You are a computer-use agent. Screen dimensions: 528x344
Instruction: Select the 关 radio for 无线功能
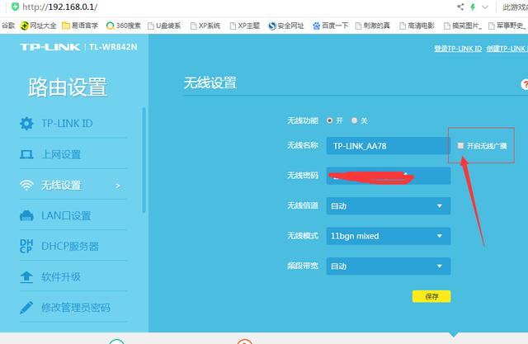[354, 120]
